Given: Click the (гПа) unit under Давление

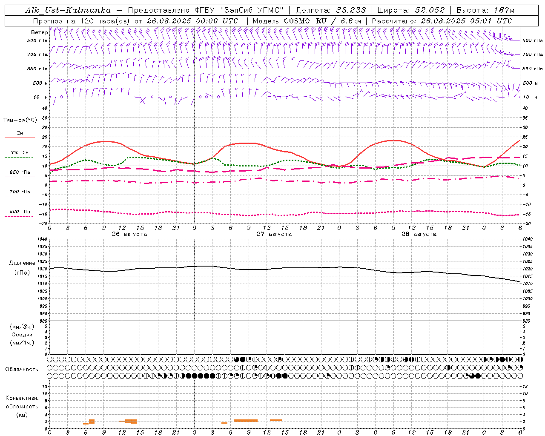Looking at the screenshot, I should click(22, 273).
